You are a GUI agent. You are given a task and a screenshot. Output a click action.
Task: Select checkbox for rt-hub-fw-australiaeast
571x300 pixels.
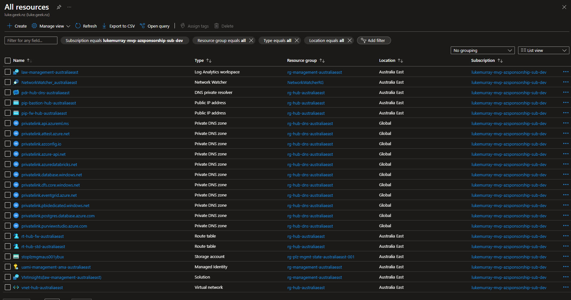pyautogui.click(x=8, y=236)
